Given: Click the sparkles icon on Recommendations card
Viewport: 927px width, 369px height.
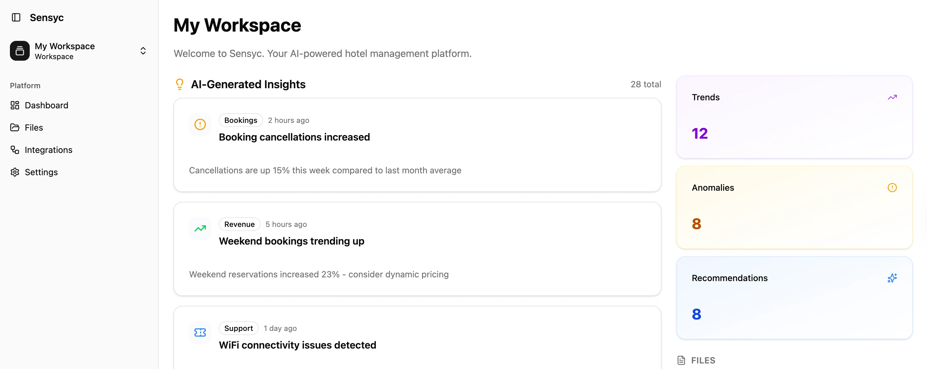Looking at the screenshot, I should pos(892,278).
